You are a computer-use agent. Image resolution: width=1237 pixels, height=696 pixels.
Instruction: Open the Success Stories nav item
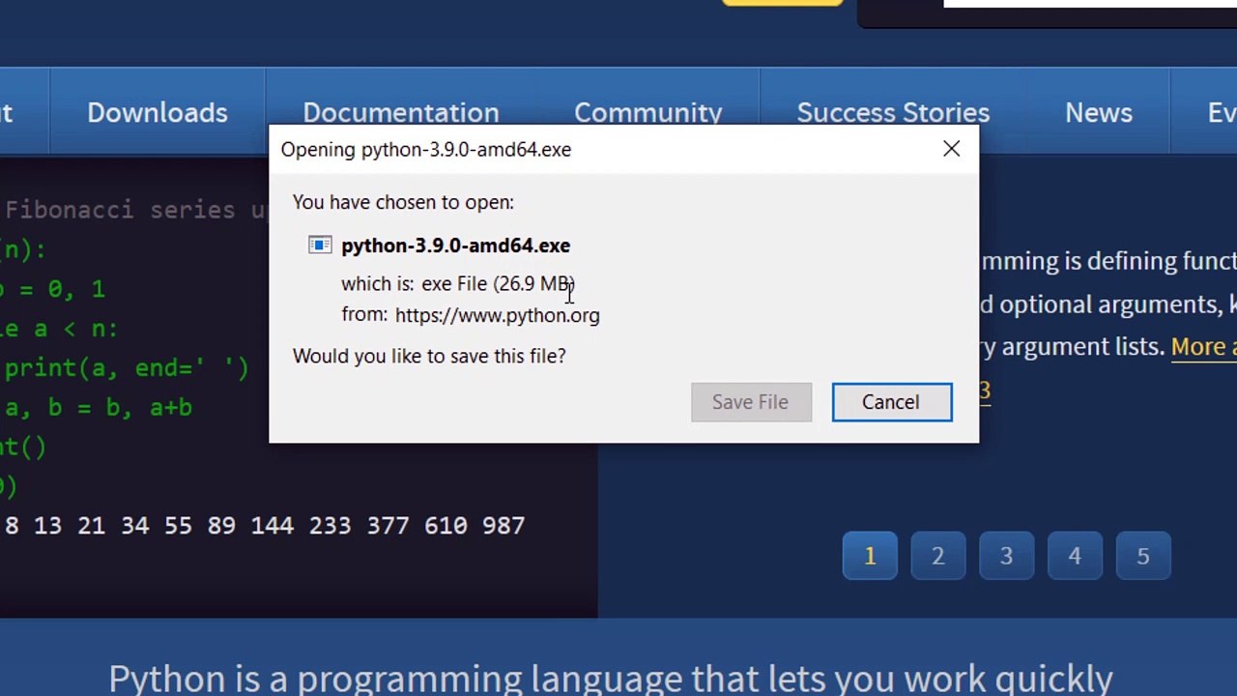click(x=893, y=112)
